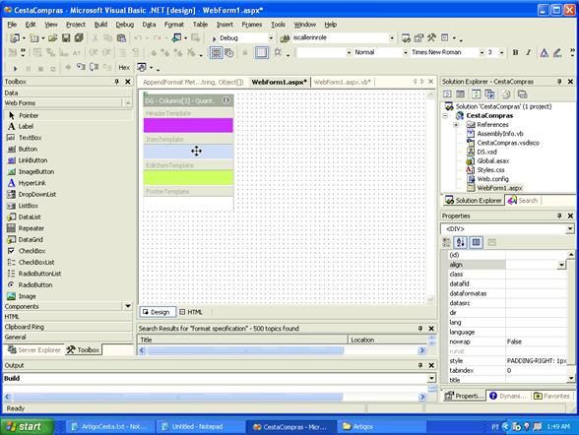Open the <DIV> object dropdown in Properties
579x435 pixels.
(570, 229)
